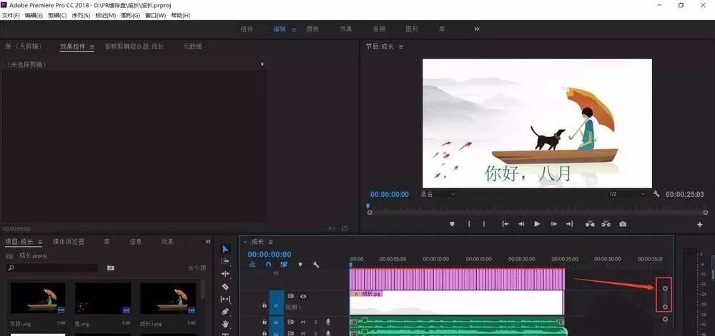This screenshot has height=336, width=715.
Task: Toggle sync lock on track A1
Action: [x=290, y=322]
